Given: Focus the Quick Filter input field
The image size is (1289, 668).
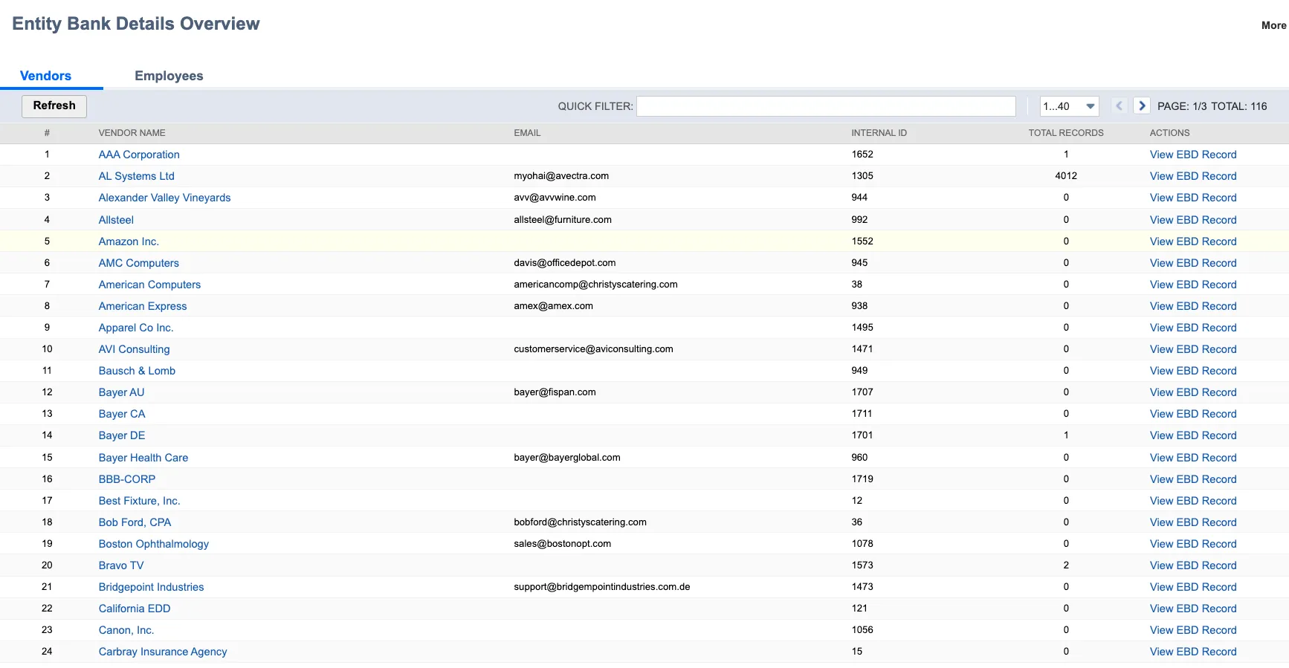Looking at the screenshot, I should [826, 106].
